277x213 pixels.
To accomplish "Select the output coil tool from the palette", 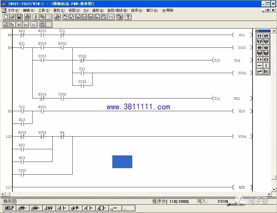I will coord(260,60).
